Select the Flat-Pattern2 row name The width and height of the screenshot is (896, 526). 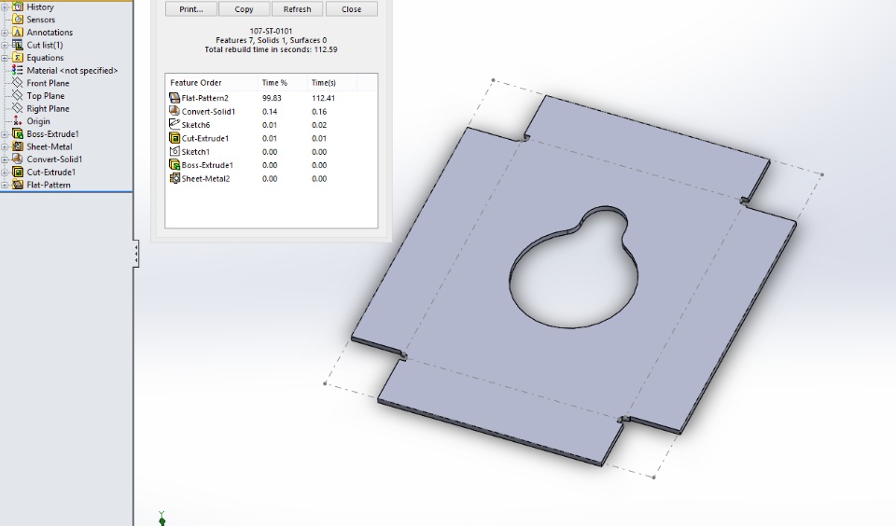205,98
